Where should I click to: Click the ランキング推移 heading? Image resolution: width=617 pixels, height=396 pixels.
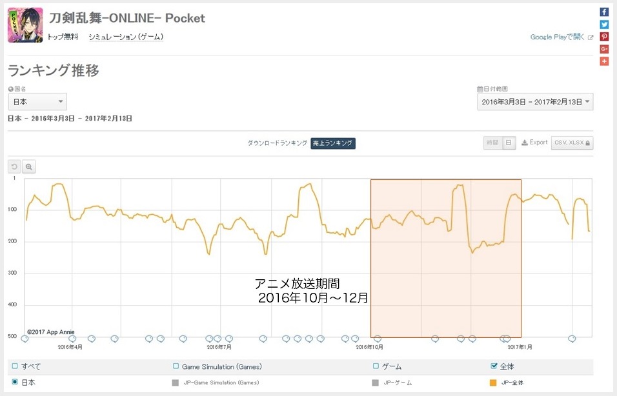[54, 70]
